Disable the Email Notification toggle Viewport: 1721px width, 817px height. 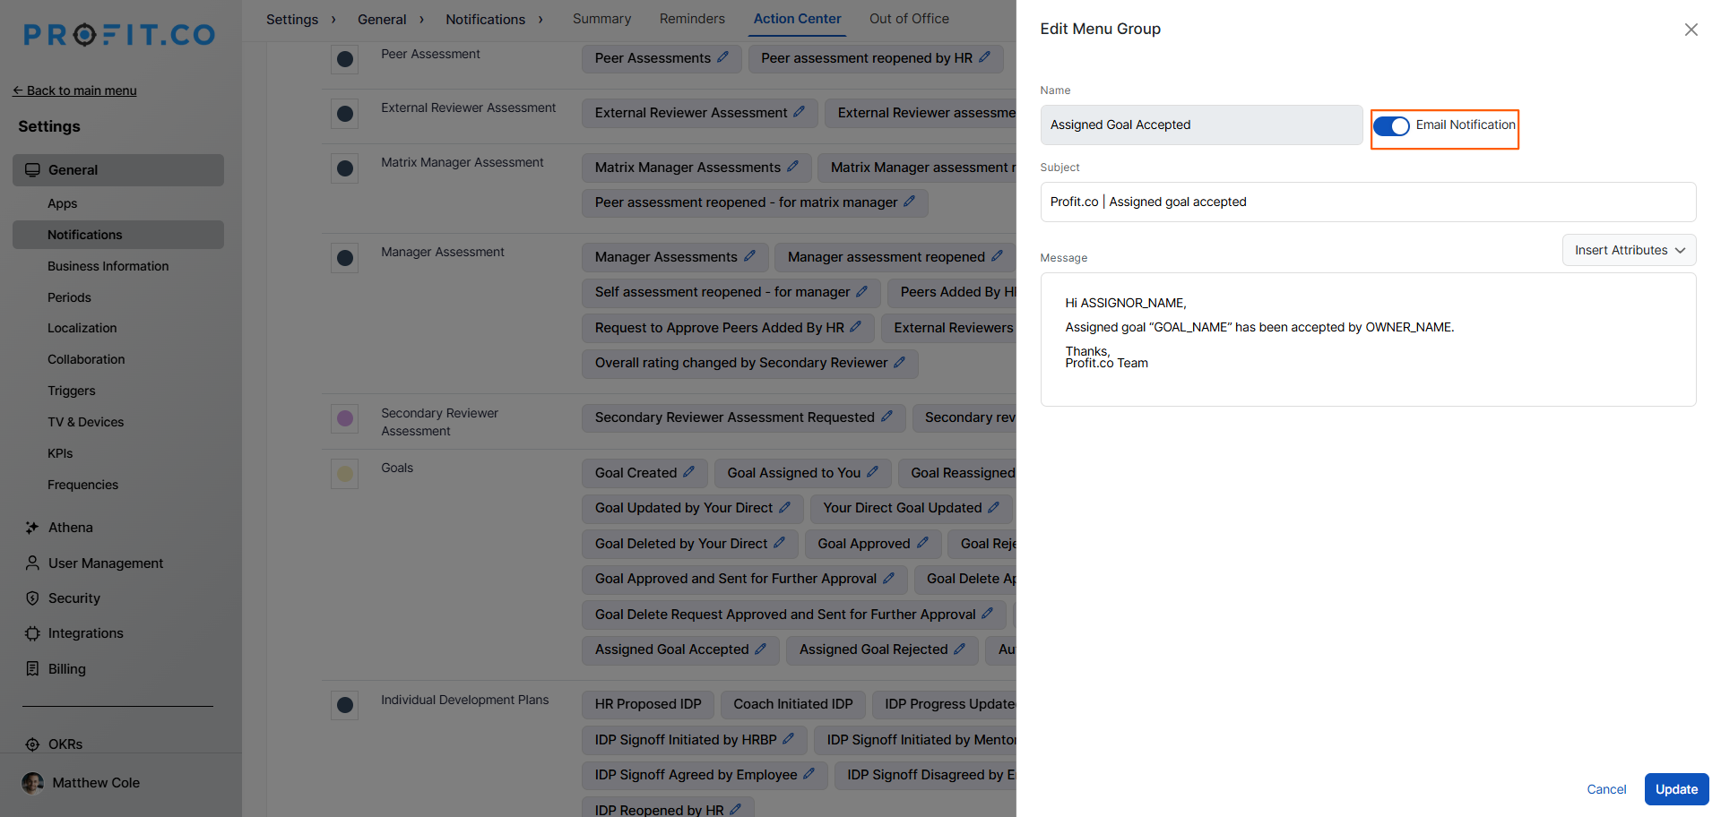pyautogui.click(x=1391, y=126)
